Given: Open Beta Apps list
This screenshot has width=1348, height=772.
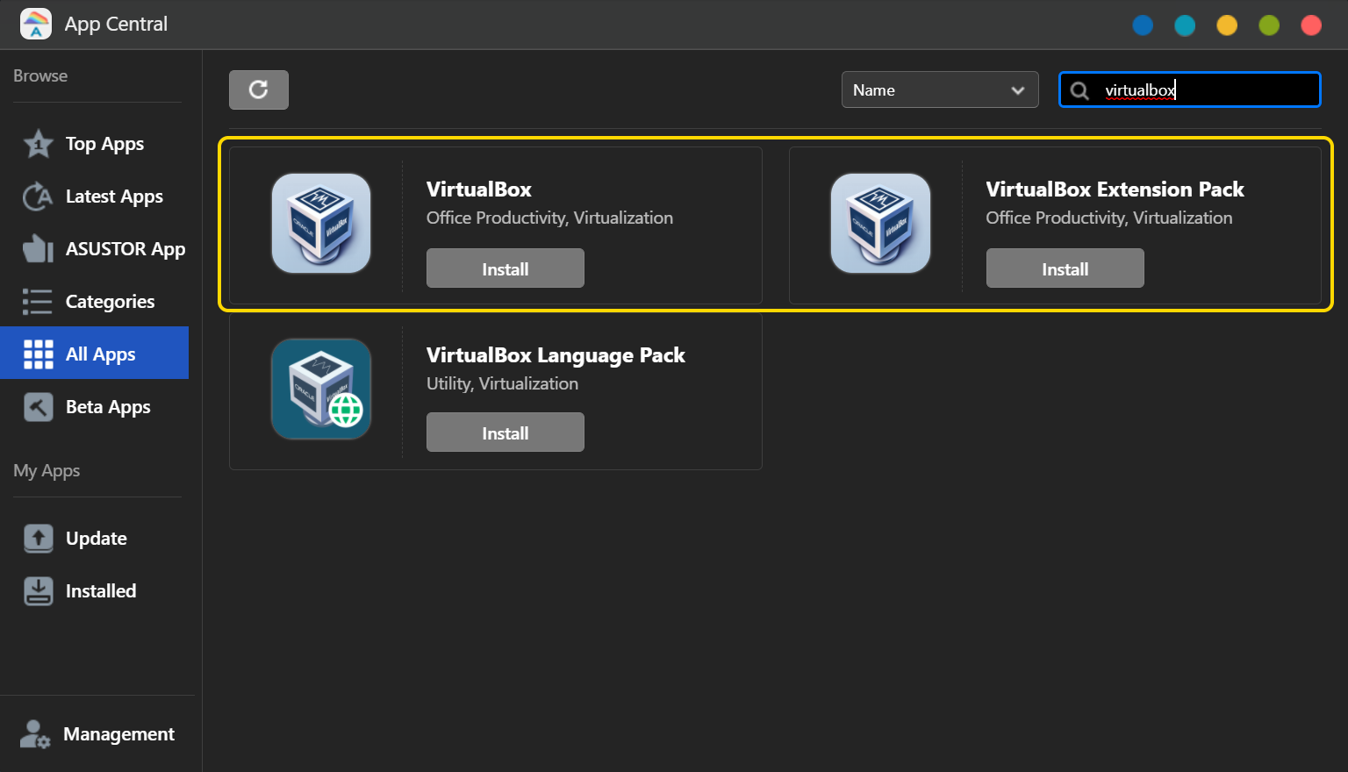Looking at the screenshot, I should [95, 407].
